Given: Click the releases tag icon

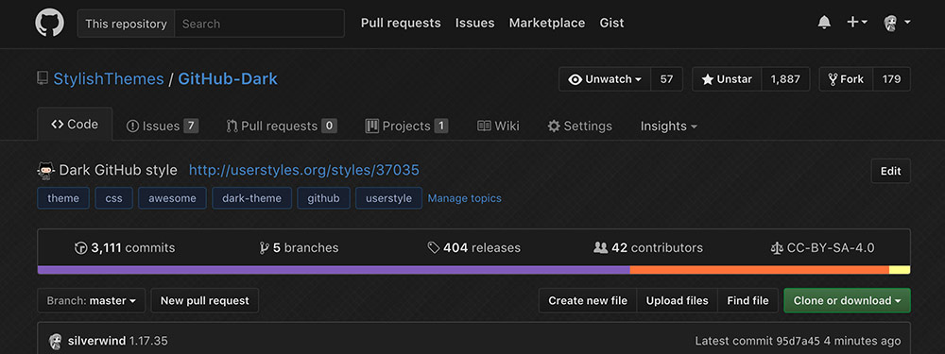Looking at the screenshot, I should [x=434, y=248].
